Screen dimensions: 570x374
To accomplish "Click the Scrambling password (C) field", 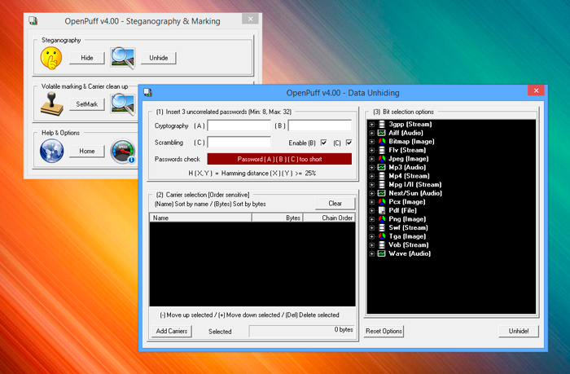I will click(x=239, y=143).
